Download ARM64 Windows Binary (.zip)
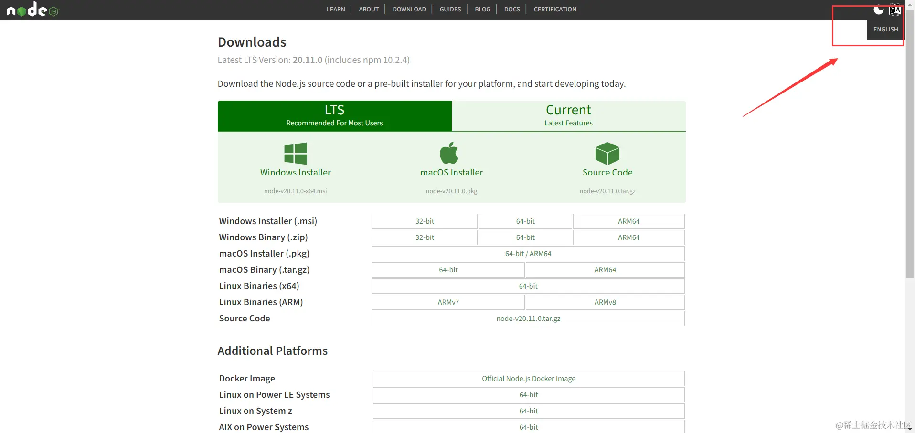This screenshot has height=433, width=915. 629,237
